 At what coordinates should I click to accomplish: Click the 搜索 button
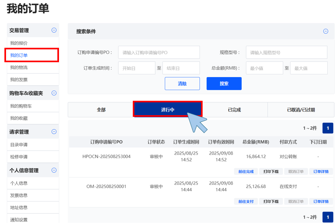[224, 83]
